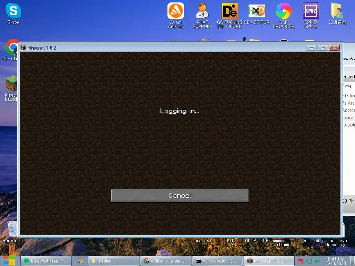Image resolution: width=355 pixels, height=266 pixels.
Task: Click the Show Desktop strip on taskbar
Action: [x=353, y=261]
